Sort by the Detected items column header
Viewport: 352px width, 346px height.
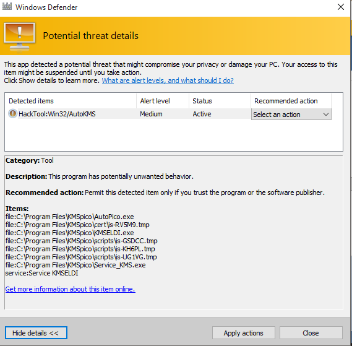click(x=71, y=101)
